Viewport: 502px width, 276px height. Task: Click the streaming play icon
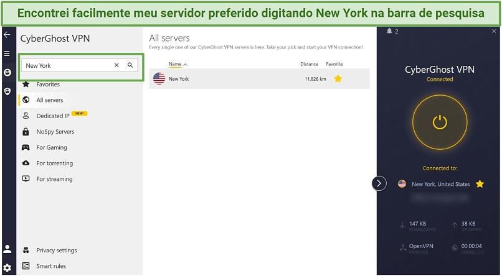[26, 178]
